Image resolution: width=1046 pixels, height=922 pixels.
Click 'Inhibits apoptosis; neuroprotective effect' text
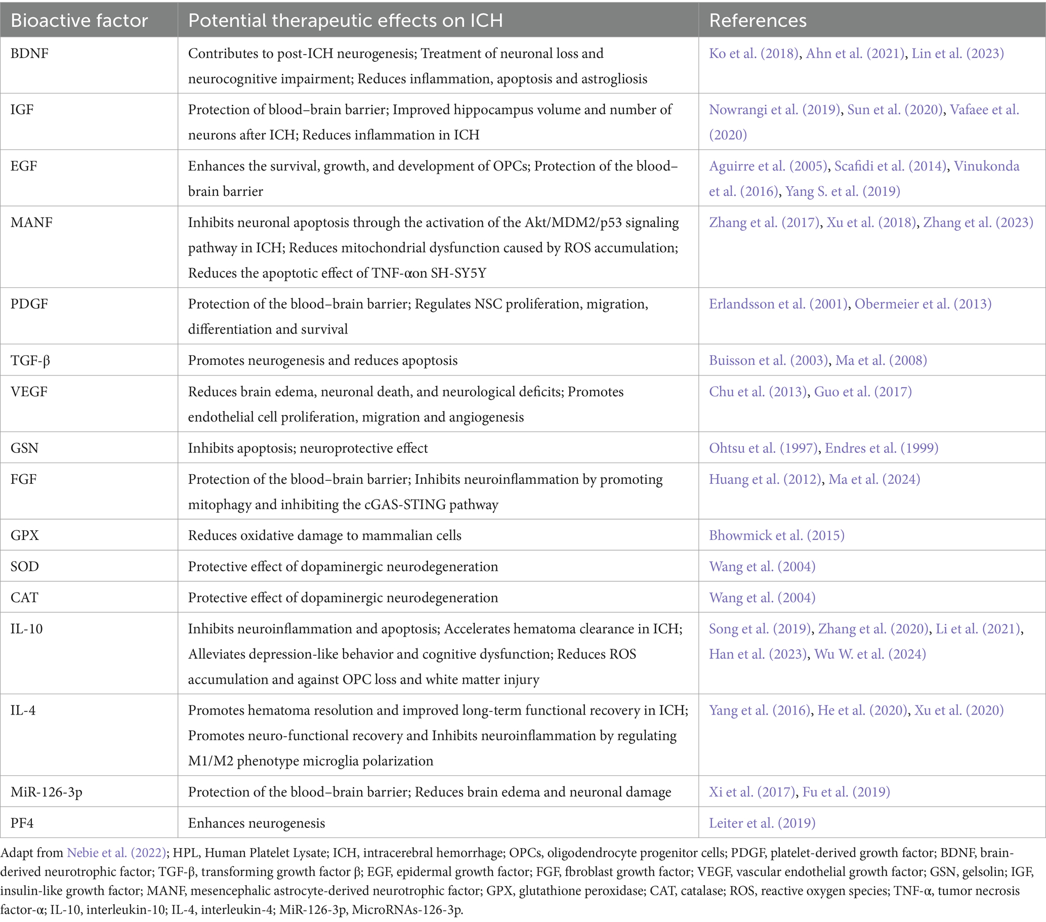tap(308, 448)
